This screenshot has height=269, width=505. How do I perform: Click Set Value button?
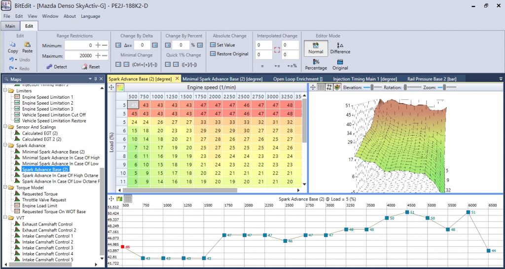pos(222,45)
